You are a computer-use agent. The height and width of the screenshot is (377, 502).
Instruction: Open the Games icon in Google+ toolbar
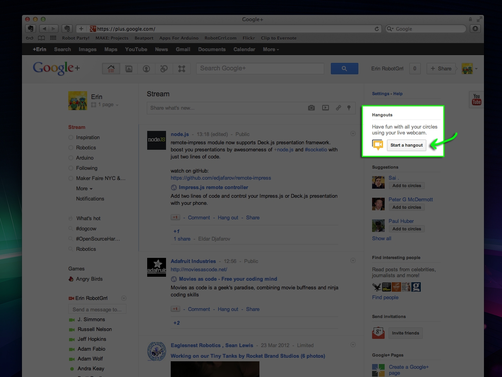182,69
